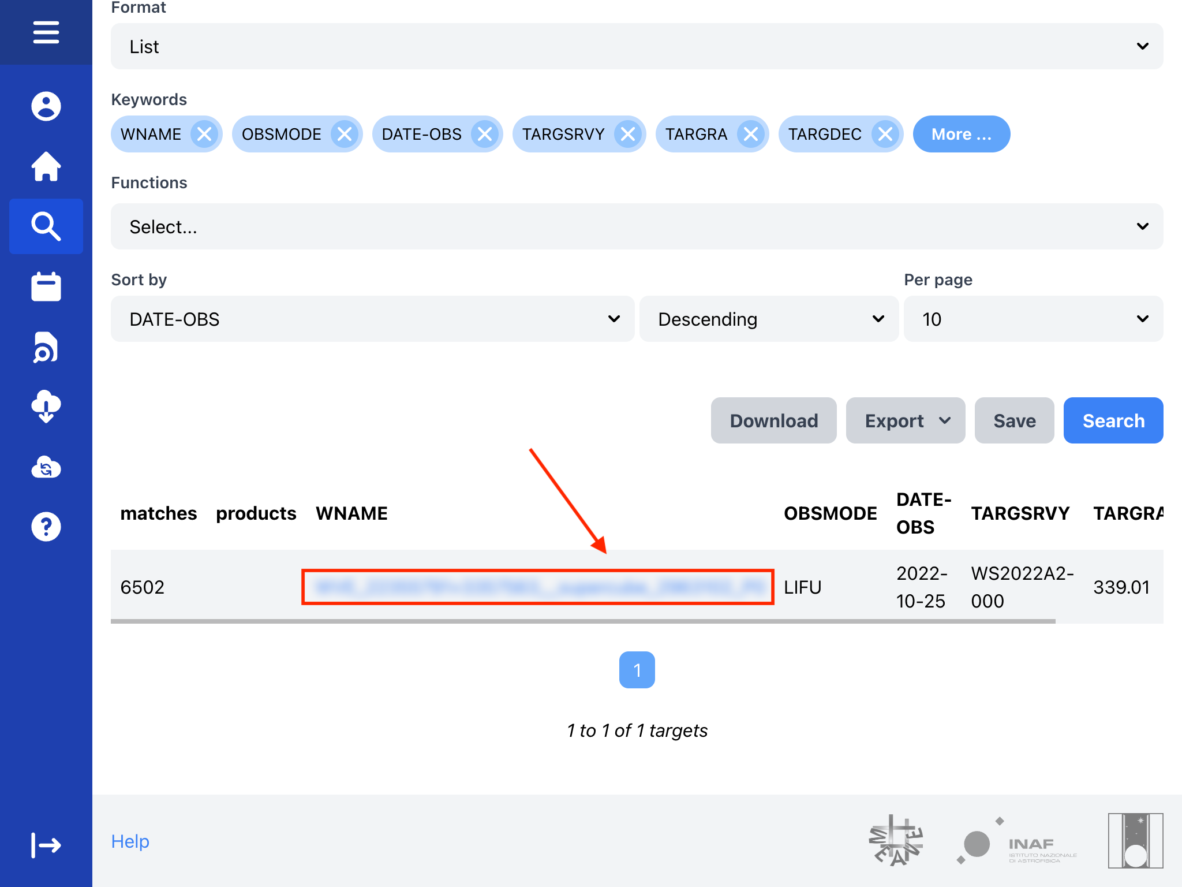Click the 2022-10-25 date cell

[x=922, y=587]
